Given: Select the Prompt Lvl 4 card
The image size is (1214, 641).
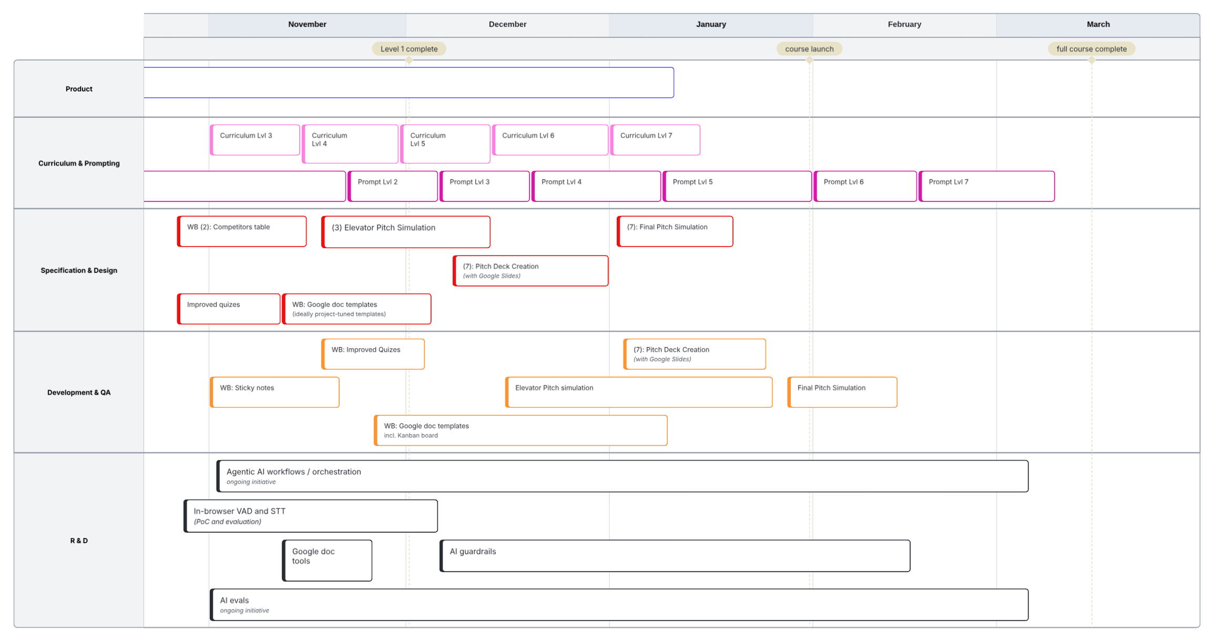Looking at the screenshot, I should tap(596, 186).
